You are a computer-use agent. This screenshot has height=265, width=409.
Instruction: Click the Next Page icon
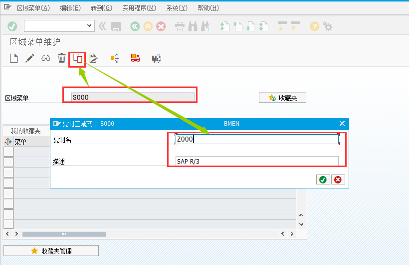pos(251,26)
